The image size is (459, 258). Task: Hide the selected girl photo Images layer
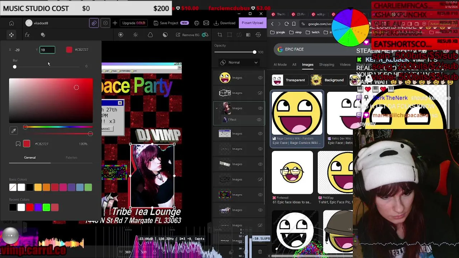tap(260, 108)
